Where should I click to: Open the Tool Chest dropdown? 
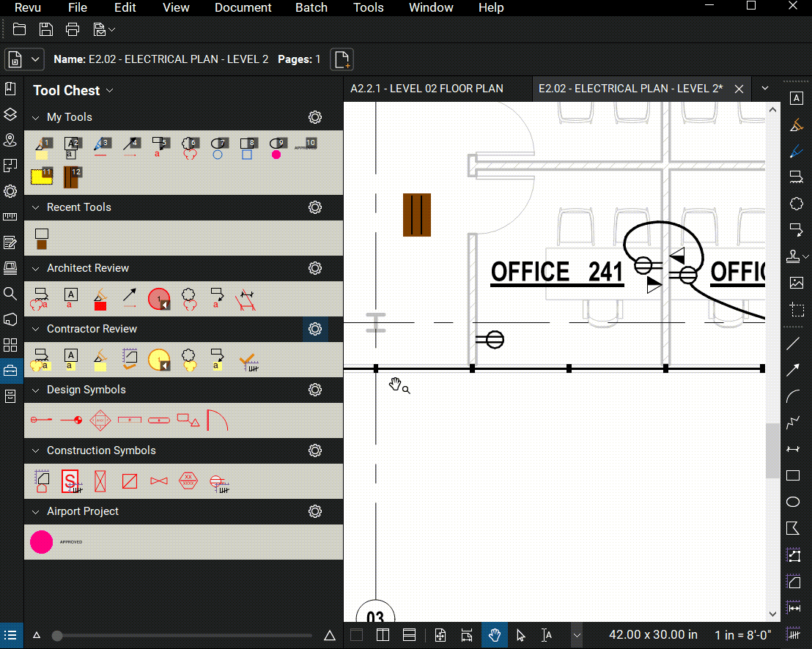coord(110,90)
